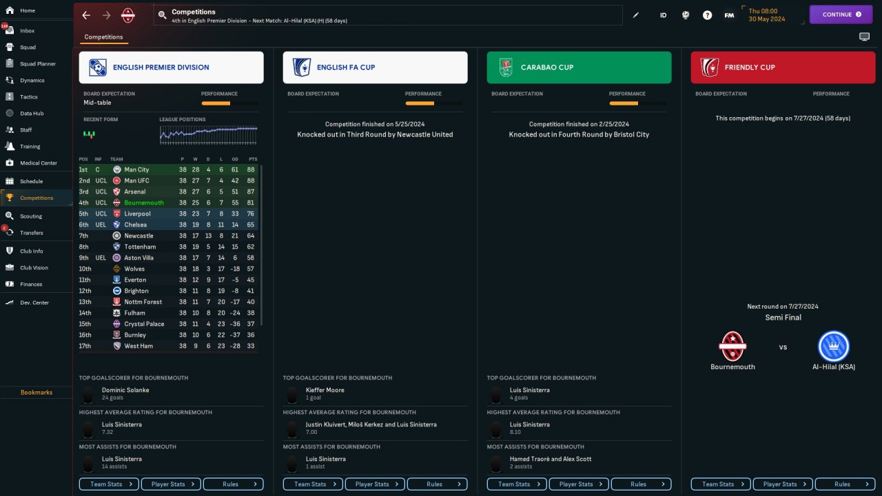Screen dimensions: 882x496
Task: Open the Finances screen
Action: click(x=31, y=284)
